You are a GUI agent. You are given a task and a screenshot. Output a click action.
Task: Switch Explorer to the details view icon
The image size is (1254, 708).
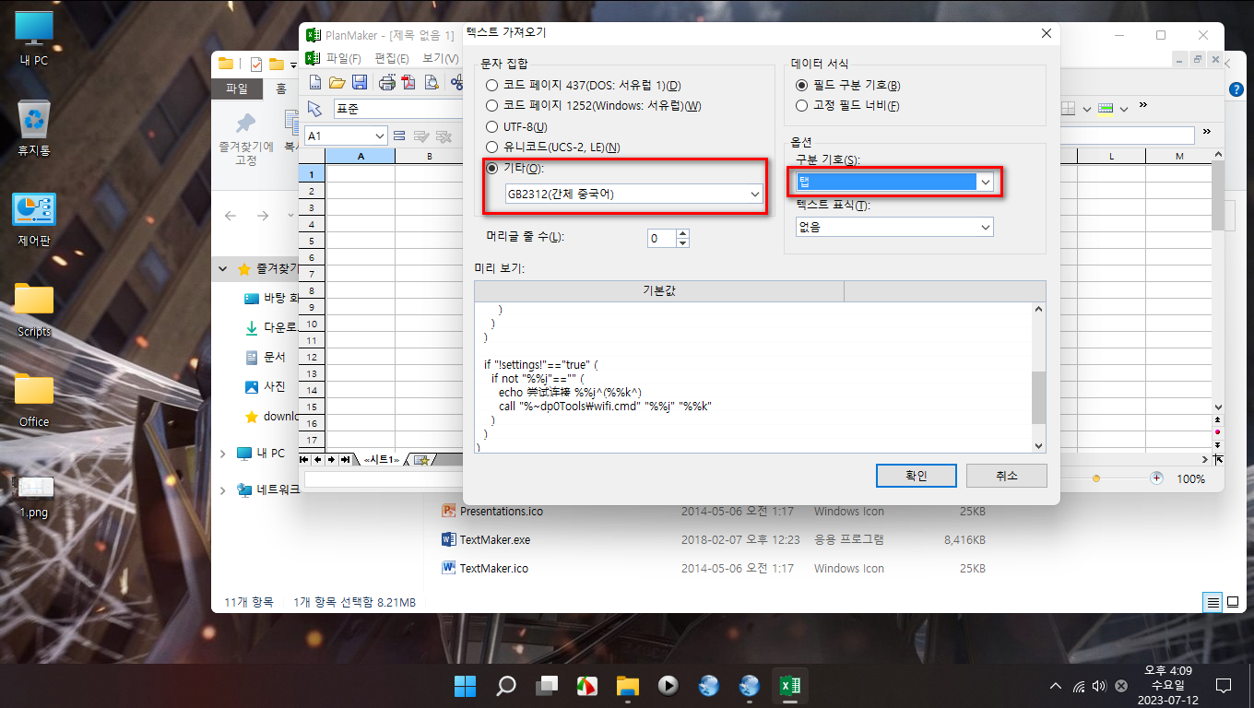(1213, 602)
